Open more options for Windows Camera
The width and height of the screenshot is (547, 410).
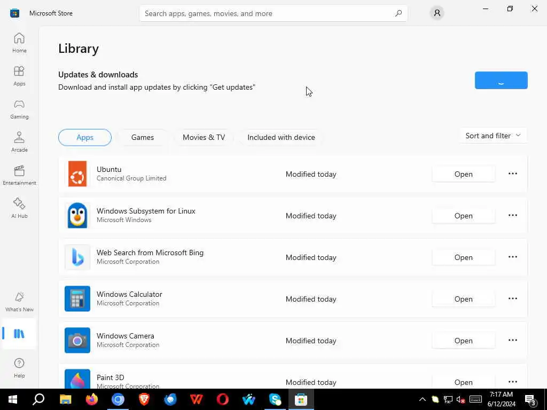click(x=512, y=340)
